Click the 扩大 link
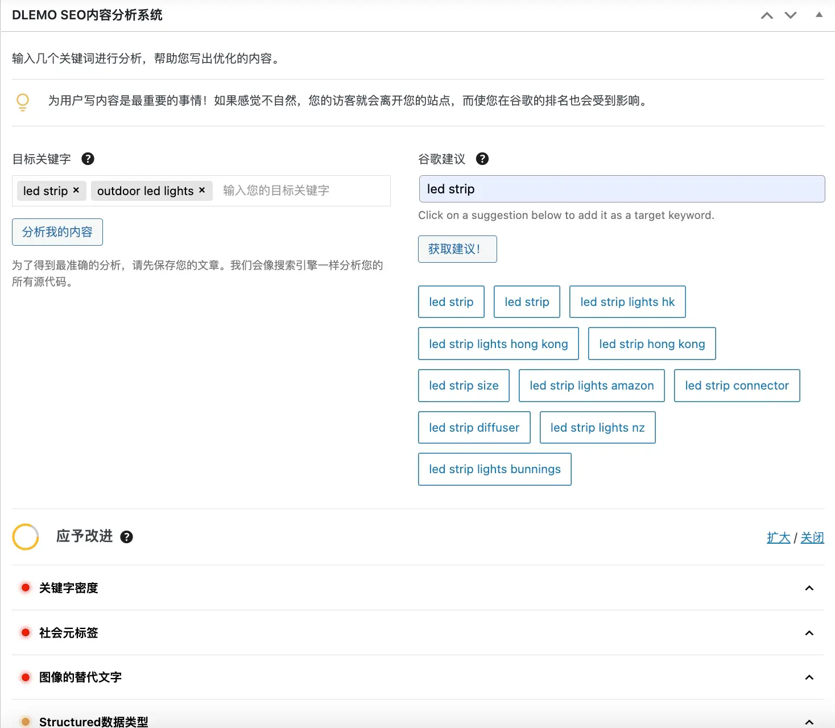835x728 pixels. click(x=778, y=537)
